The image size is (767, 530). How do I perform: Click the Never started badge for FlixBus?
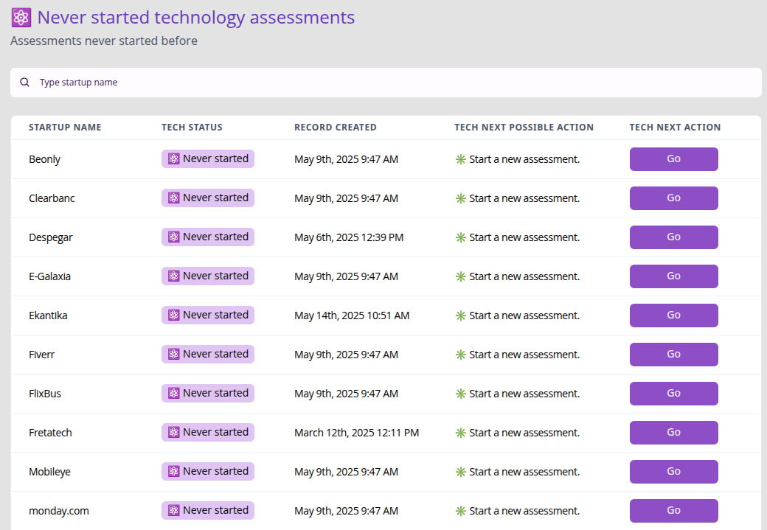(208, 394)
